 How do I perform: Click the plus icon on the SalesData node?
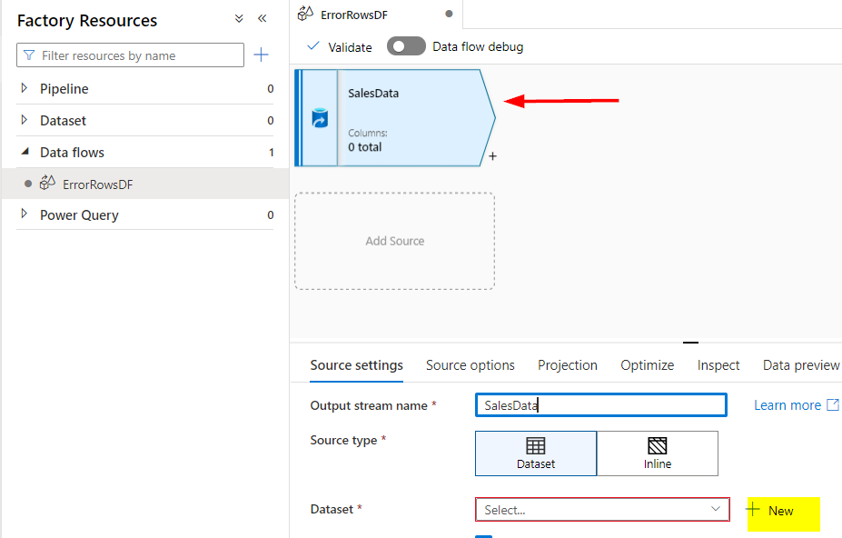[491, 156]
